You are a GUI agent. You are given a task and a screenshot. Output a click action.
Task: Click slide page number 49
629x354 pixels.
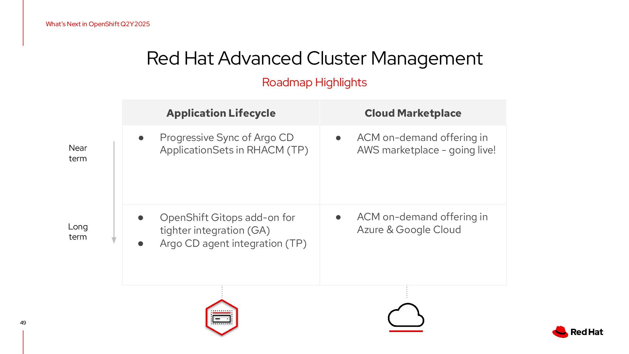[23, 323]
